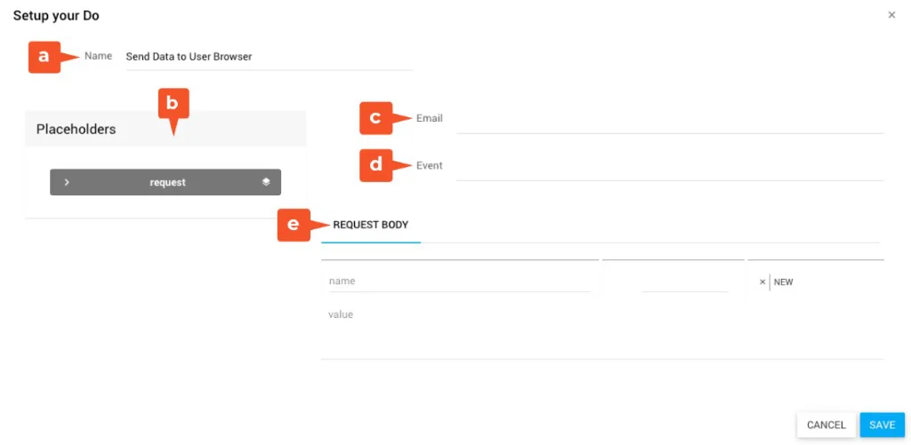This screenshot has height=445, width=911.
Task: Expand the request placeholder chevron
Action: (67, 182)
